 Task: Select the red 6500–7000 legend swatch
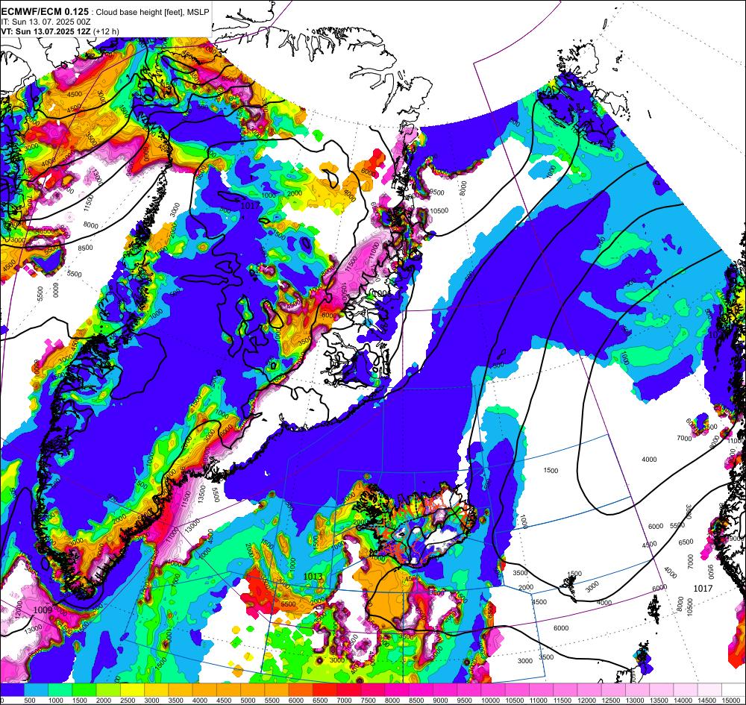(x=325, y=689)
